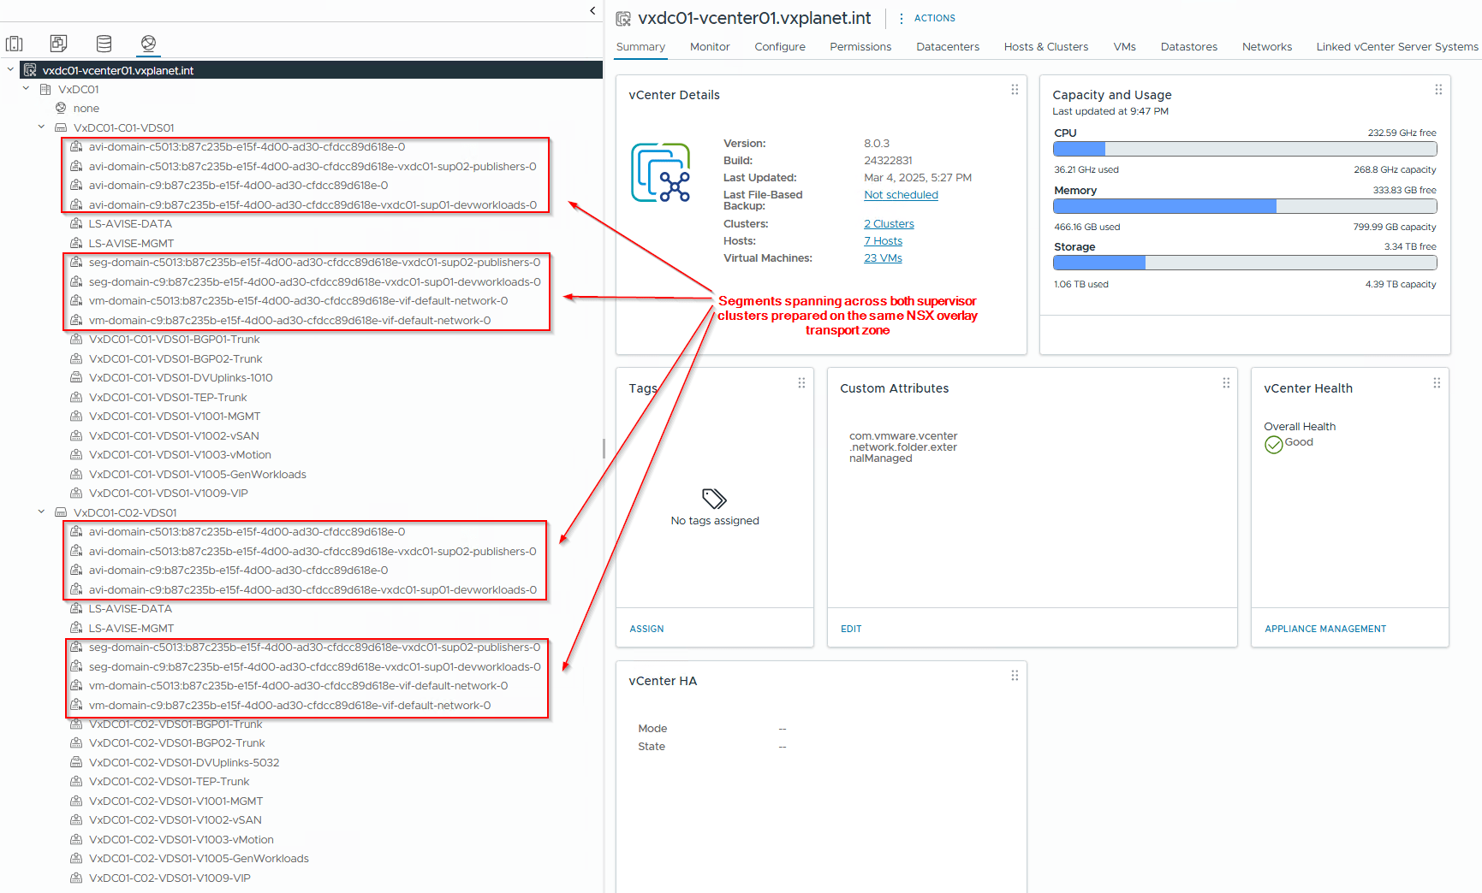The height and width of the screenshot is (893, 1482).
Task: Open the '7 Hosts' link
Action: point(883,241)
